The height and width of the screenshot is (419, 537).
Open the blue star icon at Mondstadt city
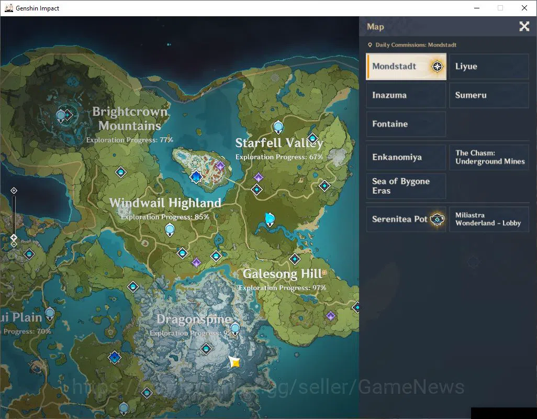point(196,177)
